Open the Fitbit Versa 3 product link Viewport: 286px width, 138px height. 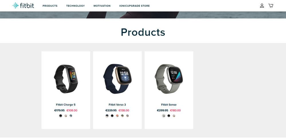117,105
